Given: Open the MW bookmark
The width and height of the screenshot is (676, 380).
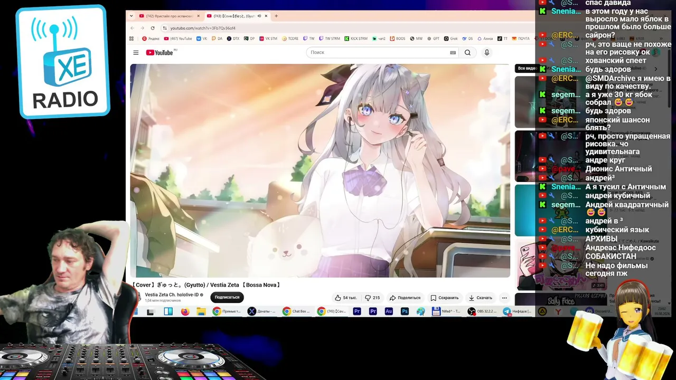Looking at the screenshot, I should [x=416, y=39].
